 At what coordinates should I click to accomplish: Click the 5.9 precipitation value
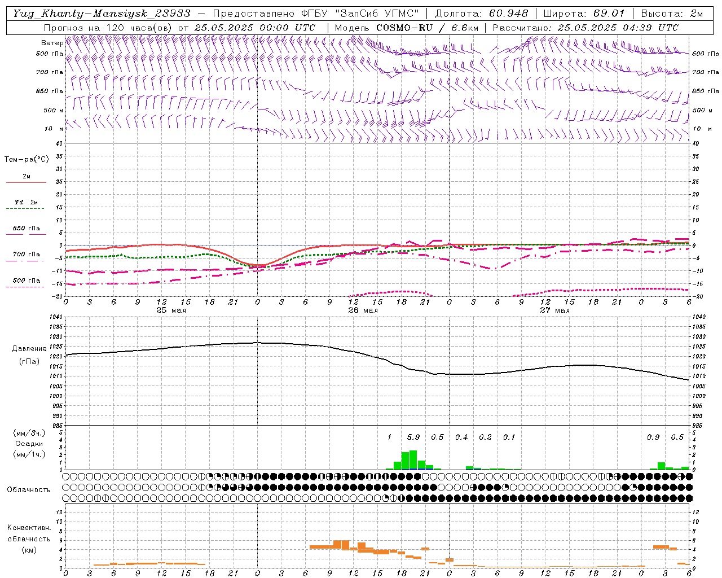[413, 437]
